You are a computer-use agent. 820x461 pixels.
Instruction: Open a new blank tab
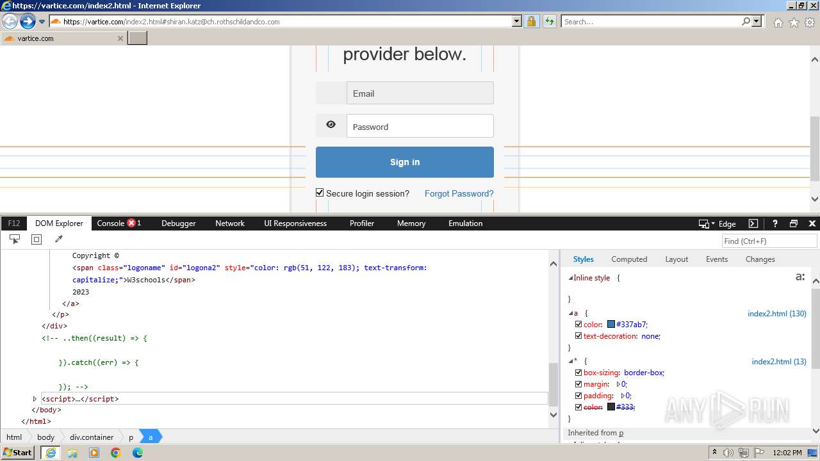coord(138,38)
